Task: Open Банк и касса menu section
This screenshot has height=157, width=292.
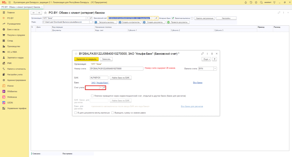Action: pos(13,29)
